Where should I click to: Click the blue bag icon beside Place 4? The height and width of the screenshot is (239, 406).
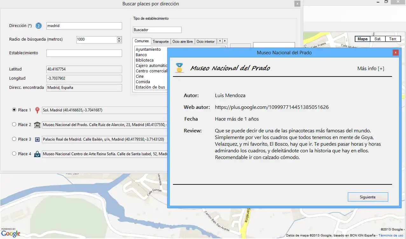tap(37, 154)
